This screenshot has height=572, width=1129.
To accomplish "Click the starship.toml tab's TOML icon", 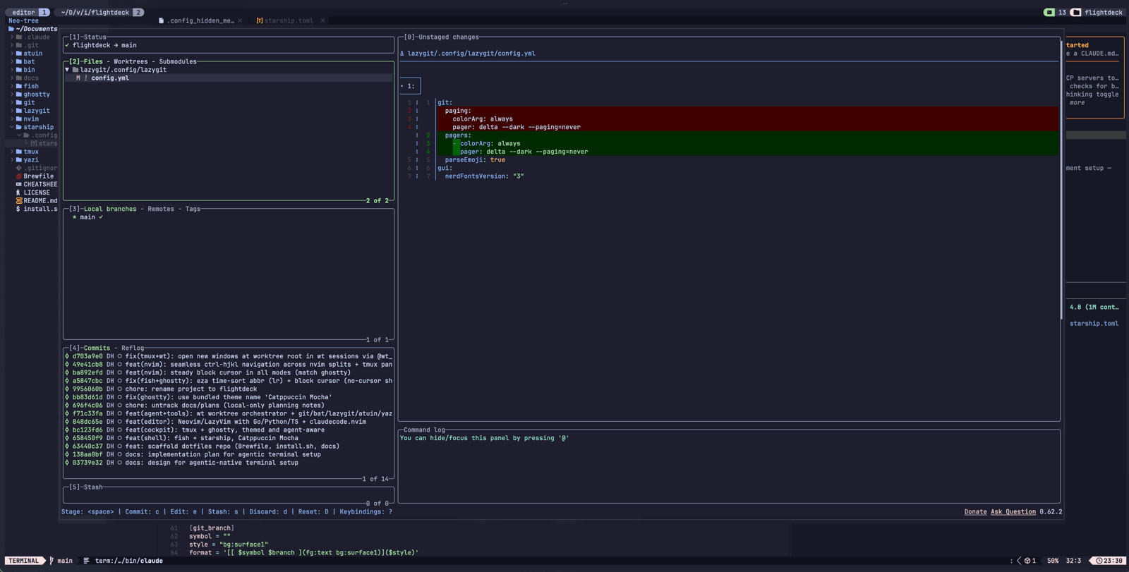I will tap(260, 20).
